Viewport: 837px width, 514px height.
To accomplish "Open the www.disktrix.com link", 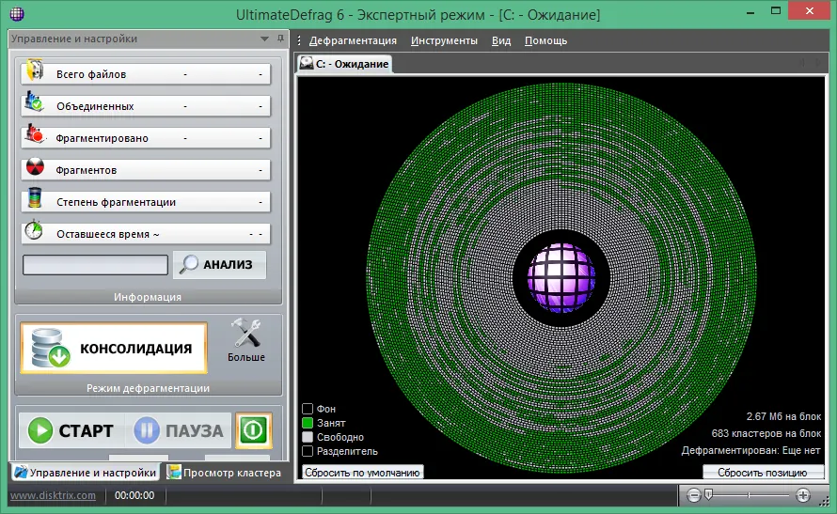I will (x=53, y=495).
